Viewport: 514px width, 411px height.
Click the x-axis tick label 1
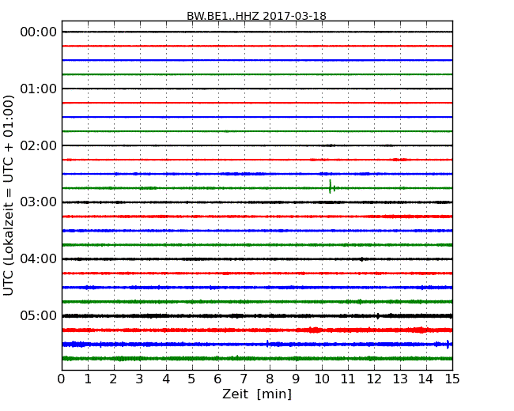(88, 379)
